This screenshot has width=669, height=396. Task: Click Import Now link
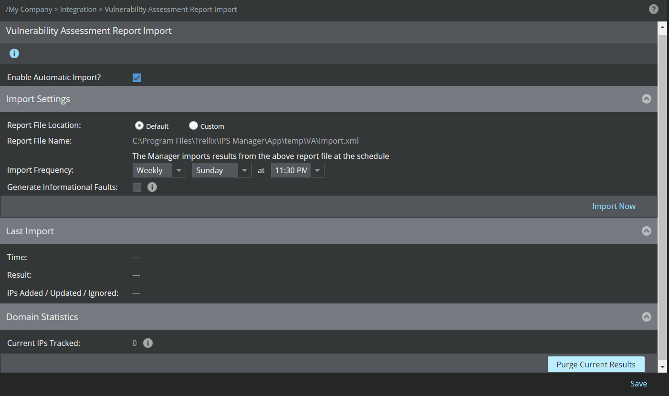tap(614, 206)
